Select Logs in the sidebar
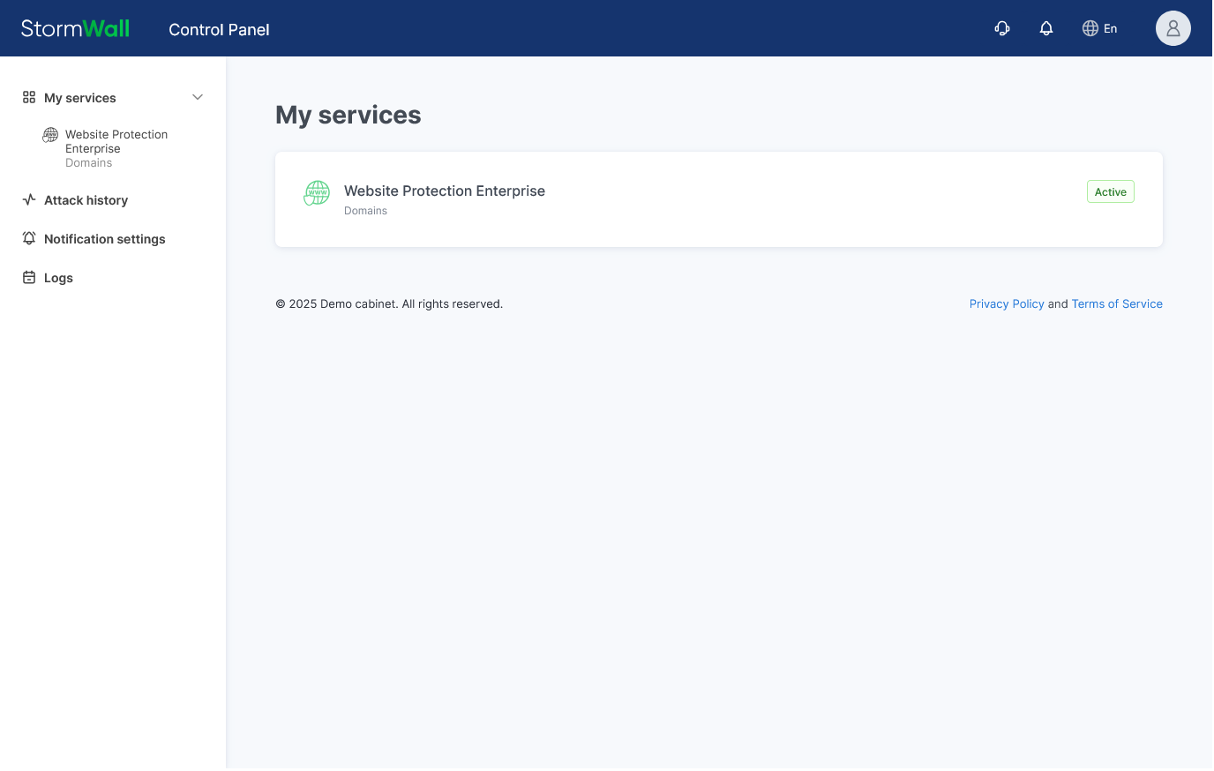 [x=58, y=278]
